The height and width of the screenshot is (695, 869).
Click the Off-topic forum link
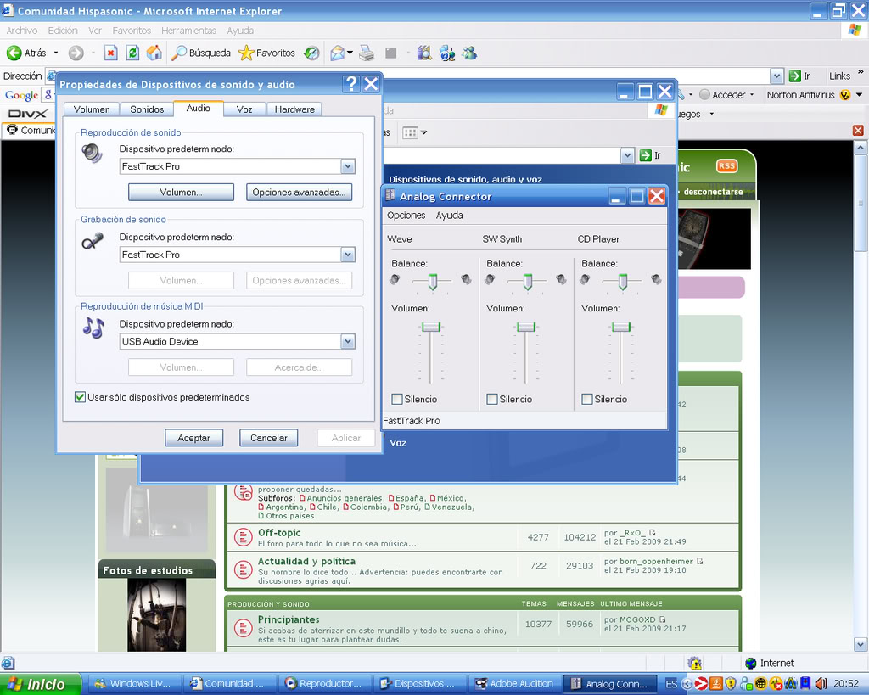[279, 533]
